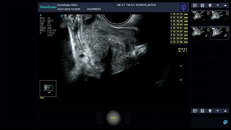Click the export image icon in top toolbar
Image resolution: width=231 pixels, height=130 pixels.
[x=195, y=5]
